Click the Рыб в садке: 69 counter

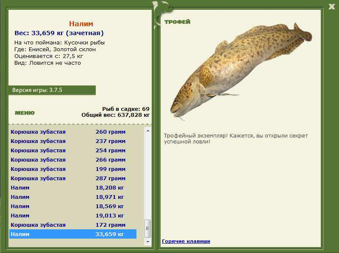(x=126, y=109)
